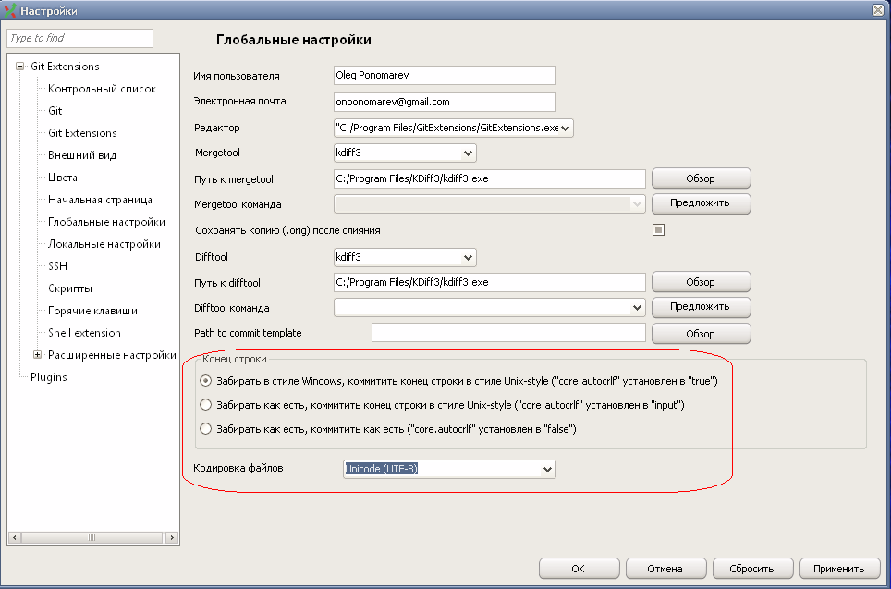This screenshot has width=891, height=589.
Task: Open the Mergetool dropdown
Action: tap(468, 153)
